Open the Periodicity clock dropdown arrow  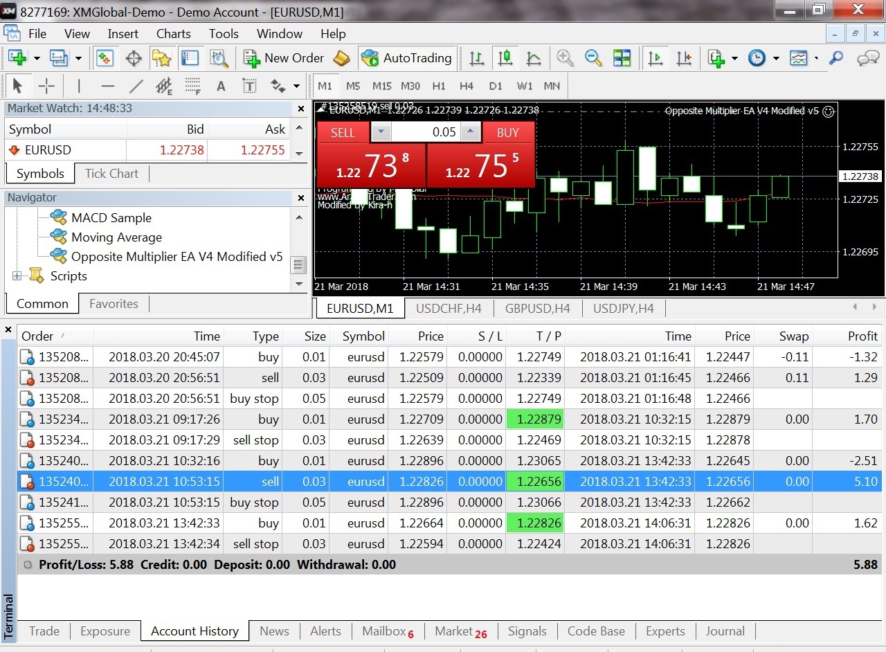776,59
